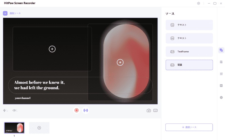This screenshot has width=225, height=140.
Task: Open the templates tab in right sidebar
Action: tap(221, 62)
